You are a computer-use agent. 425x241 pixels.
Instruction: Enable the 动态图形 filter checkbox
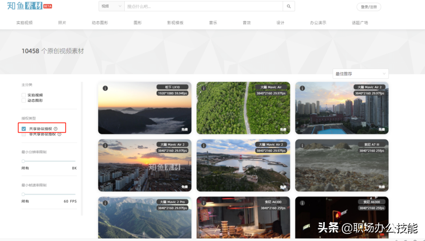23,100
